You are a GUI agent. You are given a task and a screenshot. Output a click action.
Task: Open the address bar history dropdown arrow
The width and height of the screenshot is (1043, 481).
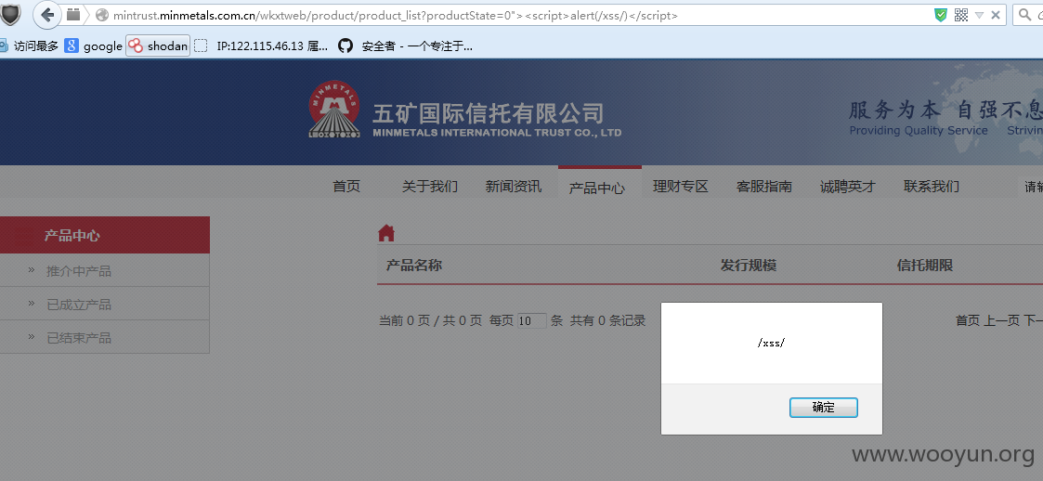979,15
